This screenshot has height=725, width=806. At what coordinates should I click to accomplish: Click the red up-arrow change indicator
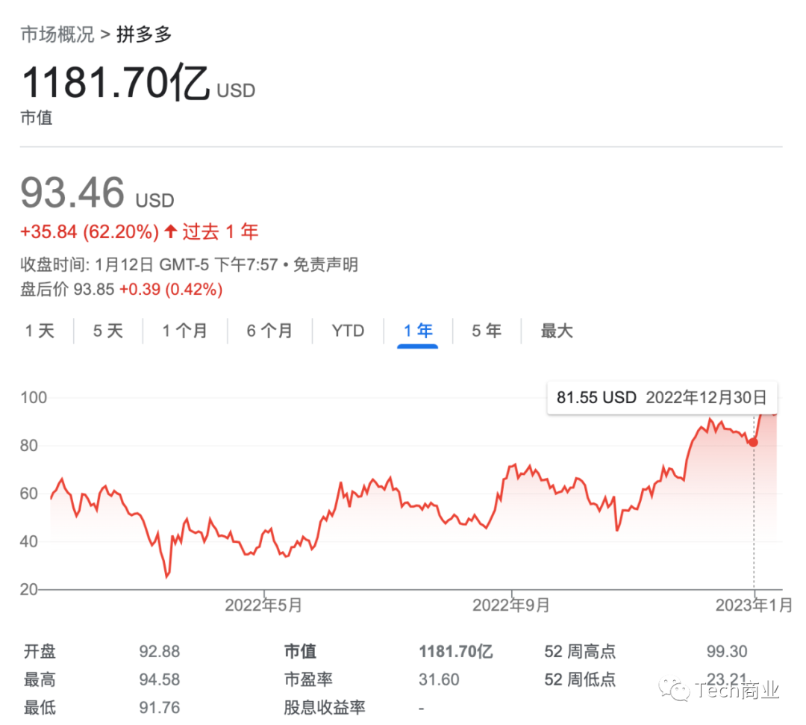pos(171,232)
